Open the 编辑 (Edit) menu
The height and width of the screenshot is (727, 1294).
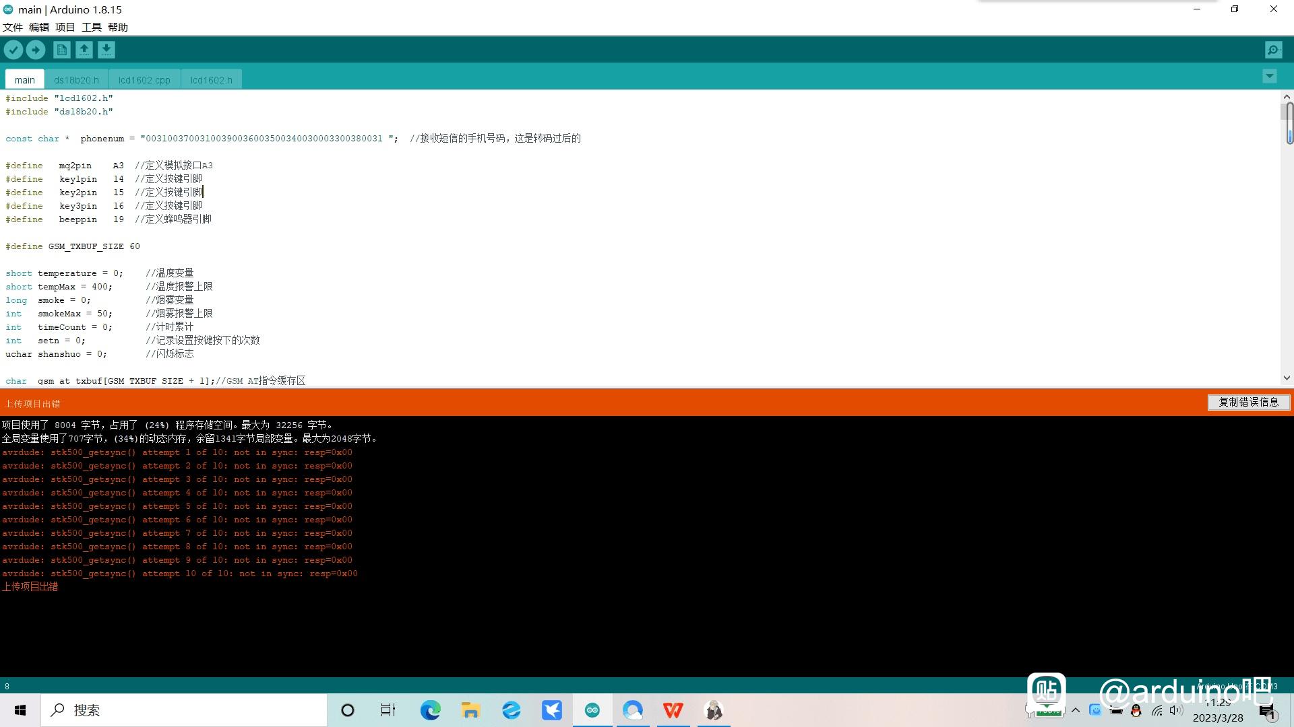(x=39, y=27)
